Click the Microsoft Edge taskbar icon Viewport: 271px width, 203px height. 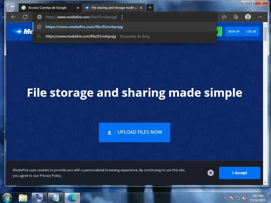tap(72, 198)
